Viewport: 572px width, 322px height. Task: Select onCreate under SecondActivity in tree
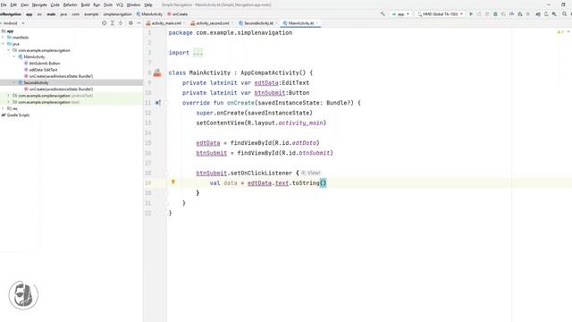[61, 89]
